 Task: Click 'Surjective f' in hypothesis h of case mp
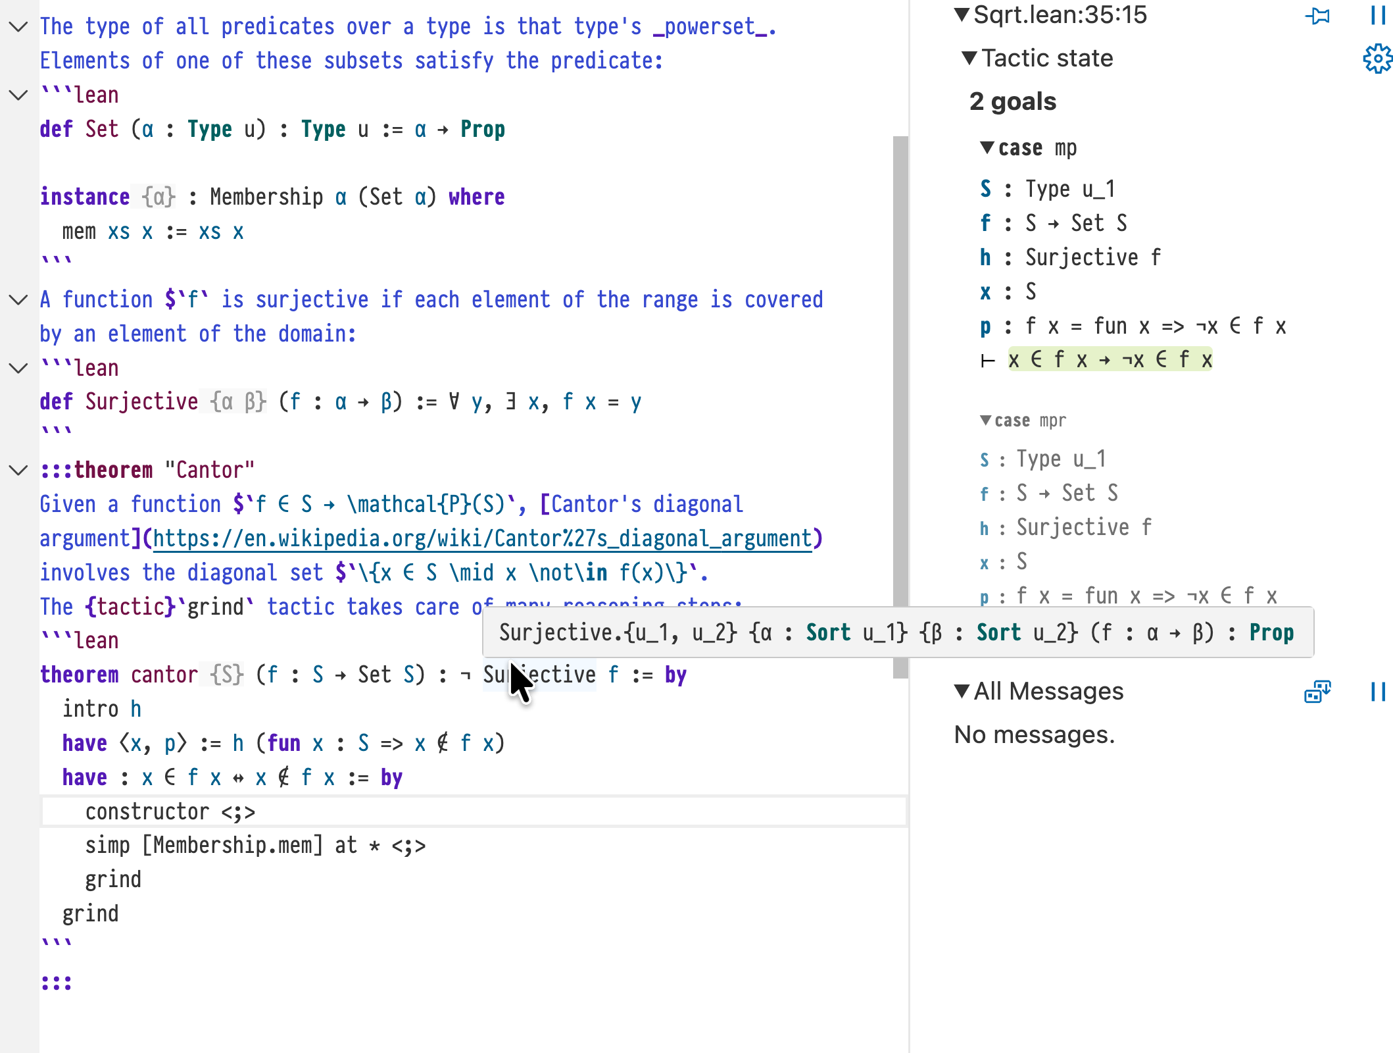pos(1092,257)
